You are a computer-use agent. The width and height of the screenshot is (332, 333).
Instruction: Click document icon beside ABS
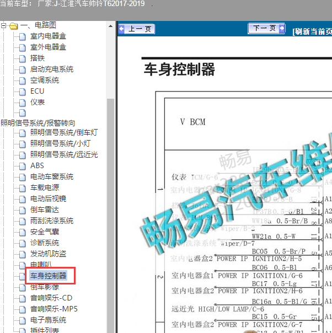23,166
